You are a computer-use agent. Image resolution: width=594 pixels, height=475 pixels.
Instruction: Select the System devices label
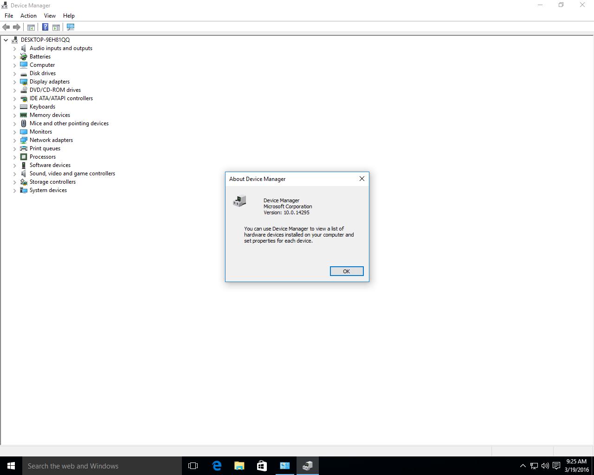(48, 190)
